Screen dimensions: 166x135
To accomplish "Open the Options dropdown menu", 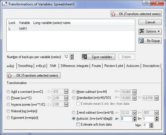I will [150, 31].
